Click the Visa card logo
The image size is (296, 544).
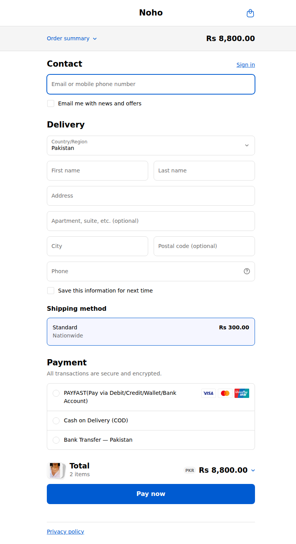pos(208,393)
